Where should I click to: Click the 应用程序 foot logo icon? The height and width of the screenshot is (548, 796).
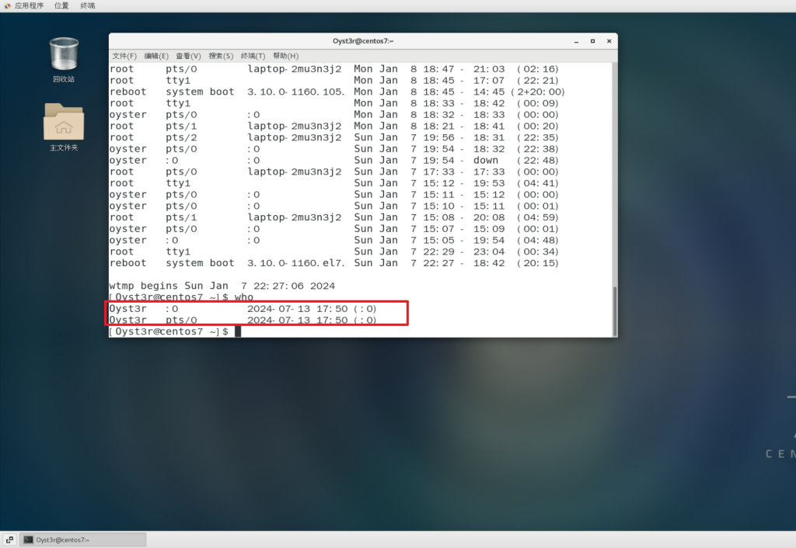(x=8, y=5)
